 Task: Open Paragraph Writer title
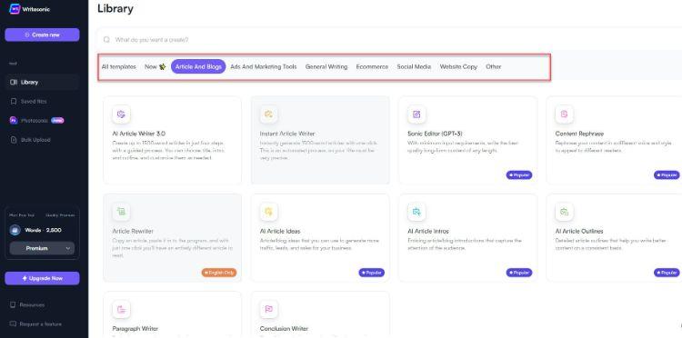[x=135, y=328]
